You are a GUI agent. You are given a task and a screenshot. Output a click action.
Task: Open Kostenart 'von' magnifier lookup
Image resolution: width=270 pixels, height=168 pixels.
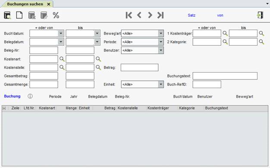click(x=62, y=59)
